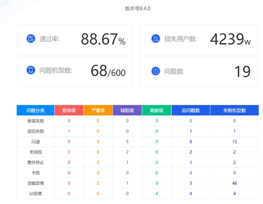Select the orange 严重级 column header

pos(98,110)
